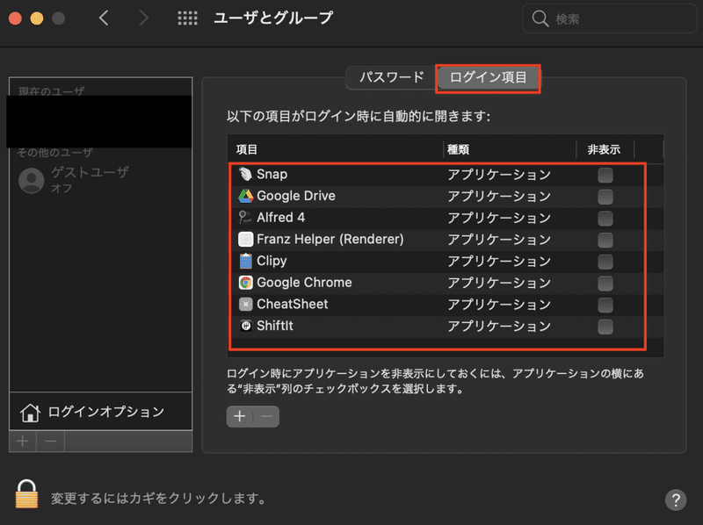Toggle 非表示 checkbox for Google Chrome

click(x=605, y=283)
